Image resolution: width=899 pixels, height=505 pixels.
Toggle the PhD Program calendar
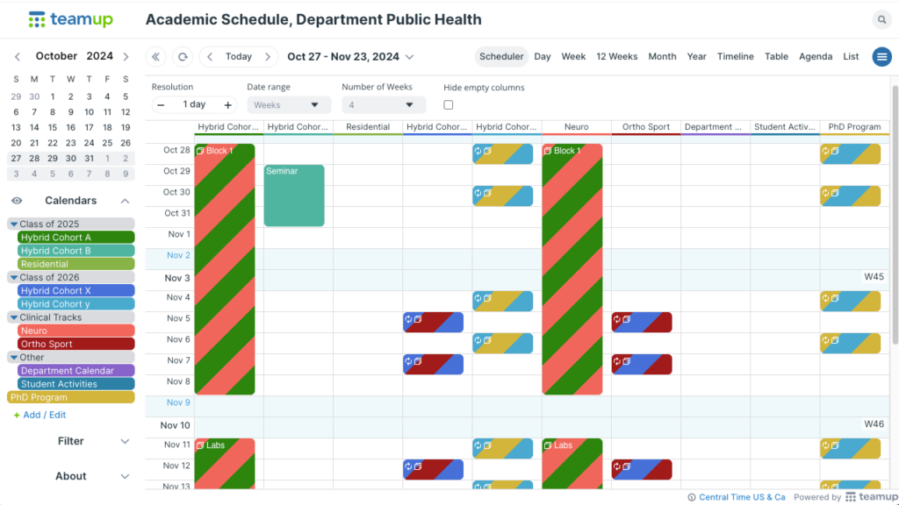[70, 397]
